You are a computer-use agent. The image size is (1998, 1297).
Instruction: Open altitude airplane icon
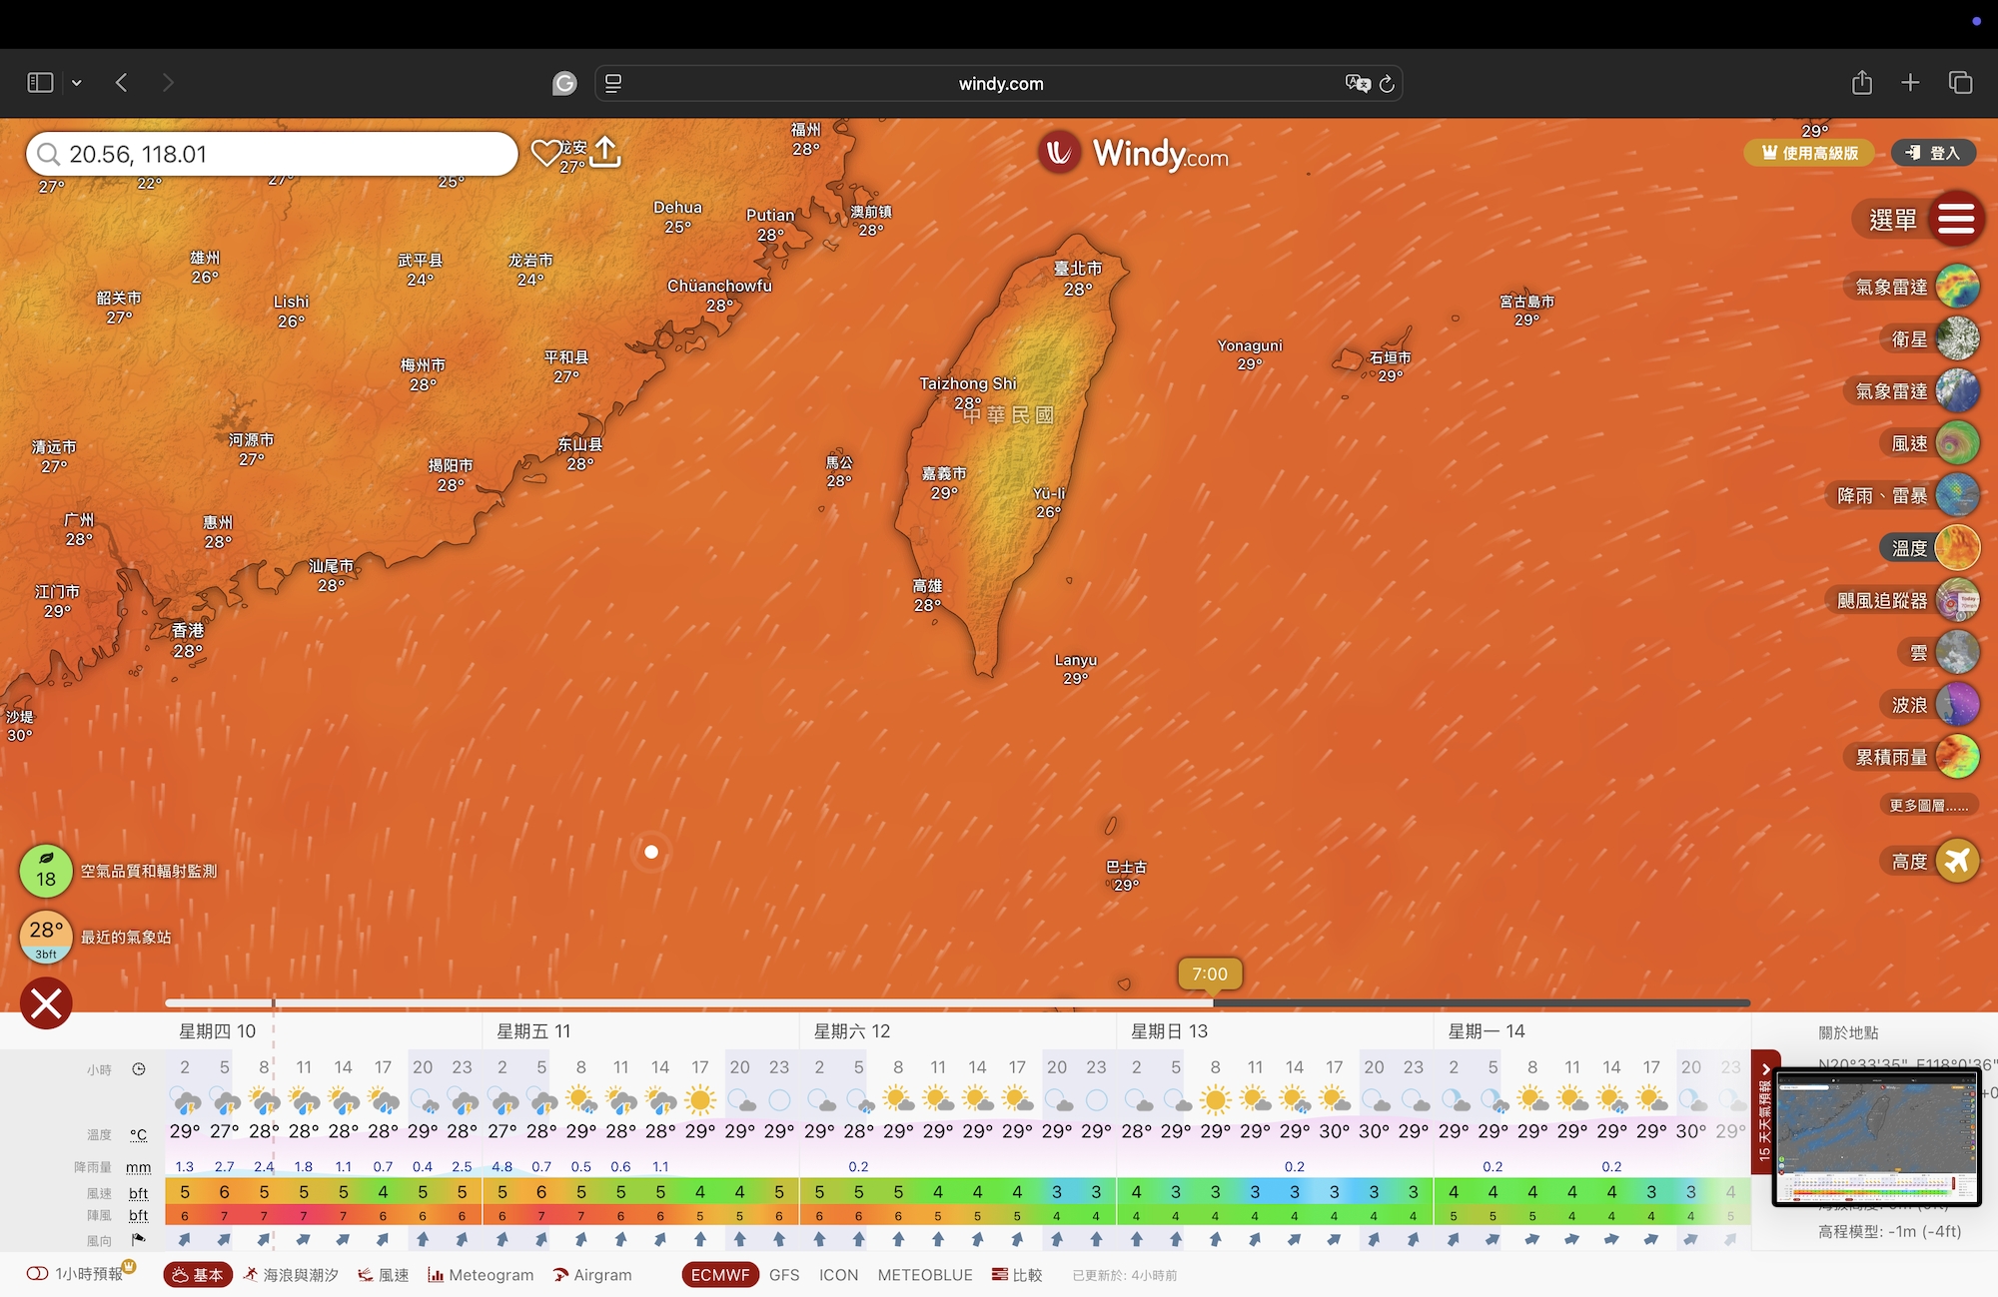coord(1956,861)
